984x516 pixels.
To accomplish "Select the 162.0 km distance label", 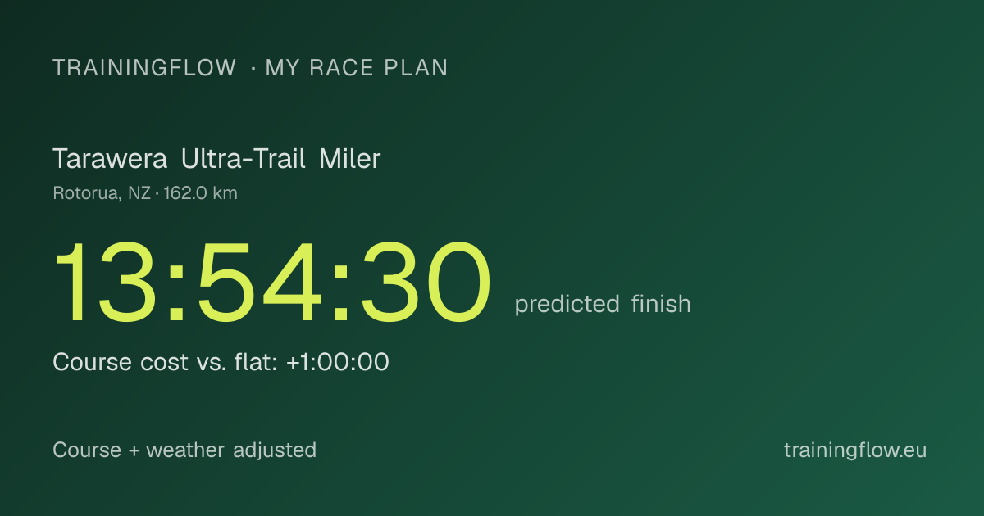I will coord(201,194).
